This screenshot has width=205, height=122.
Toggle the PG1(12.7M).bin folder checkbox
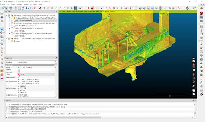click(12, 23)
